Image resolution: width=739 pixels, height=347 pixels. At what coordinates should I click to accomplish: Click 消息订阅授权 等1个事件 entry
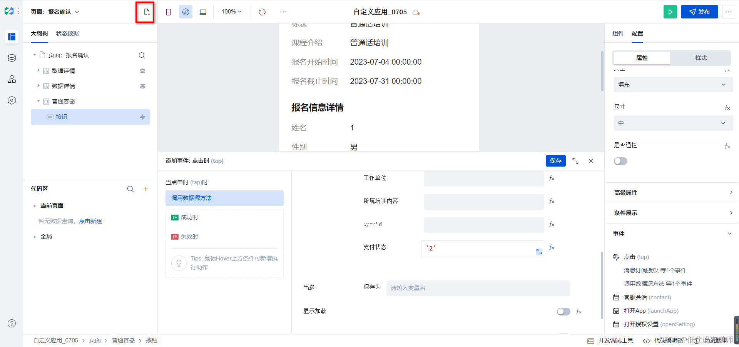pos(655,270)
